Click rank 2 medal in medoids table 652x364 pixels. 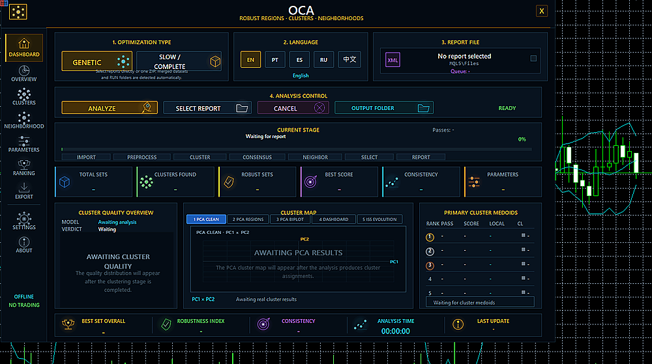pyautogui.click(x=430, y=251)
